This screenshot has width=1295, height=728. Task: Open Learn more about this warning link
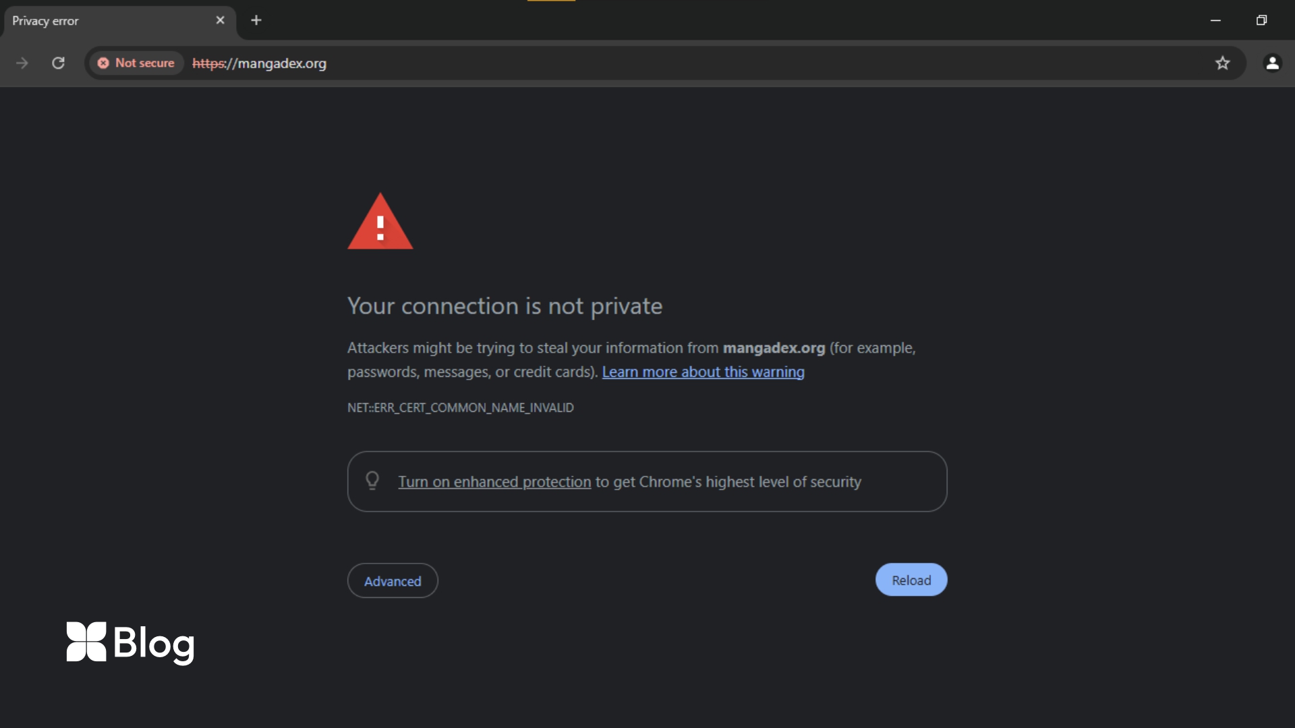[x=703, y=372]
